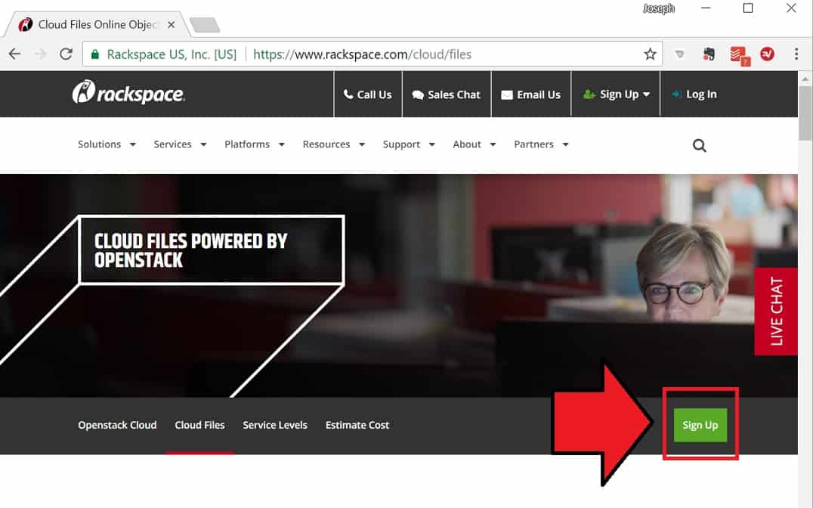
Task: Open a new browser tab
Action: (205, 25)
